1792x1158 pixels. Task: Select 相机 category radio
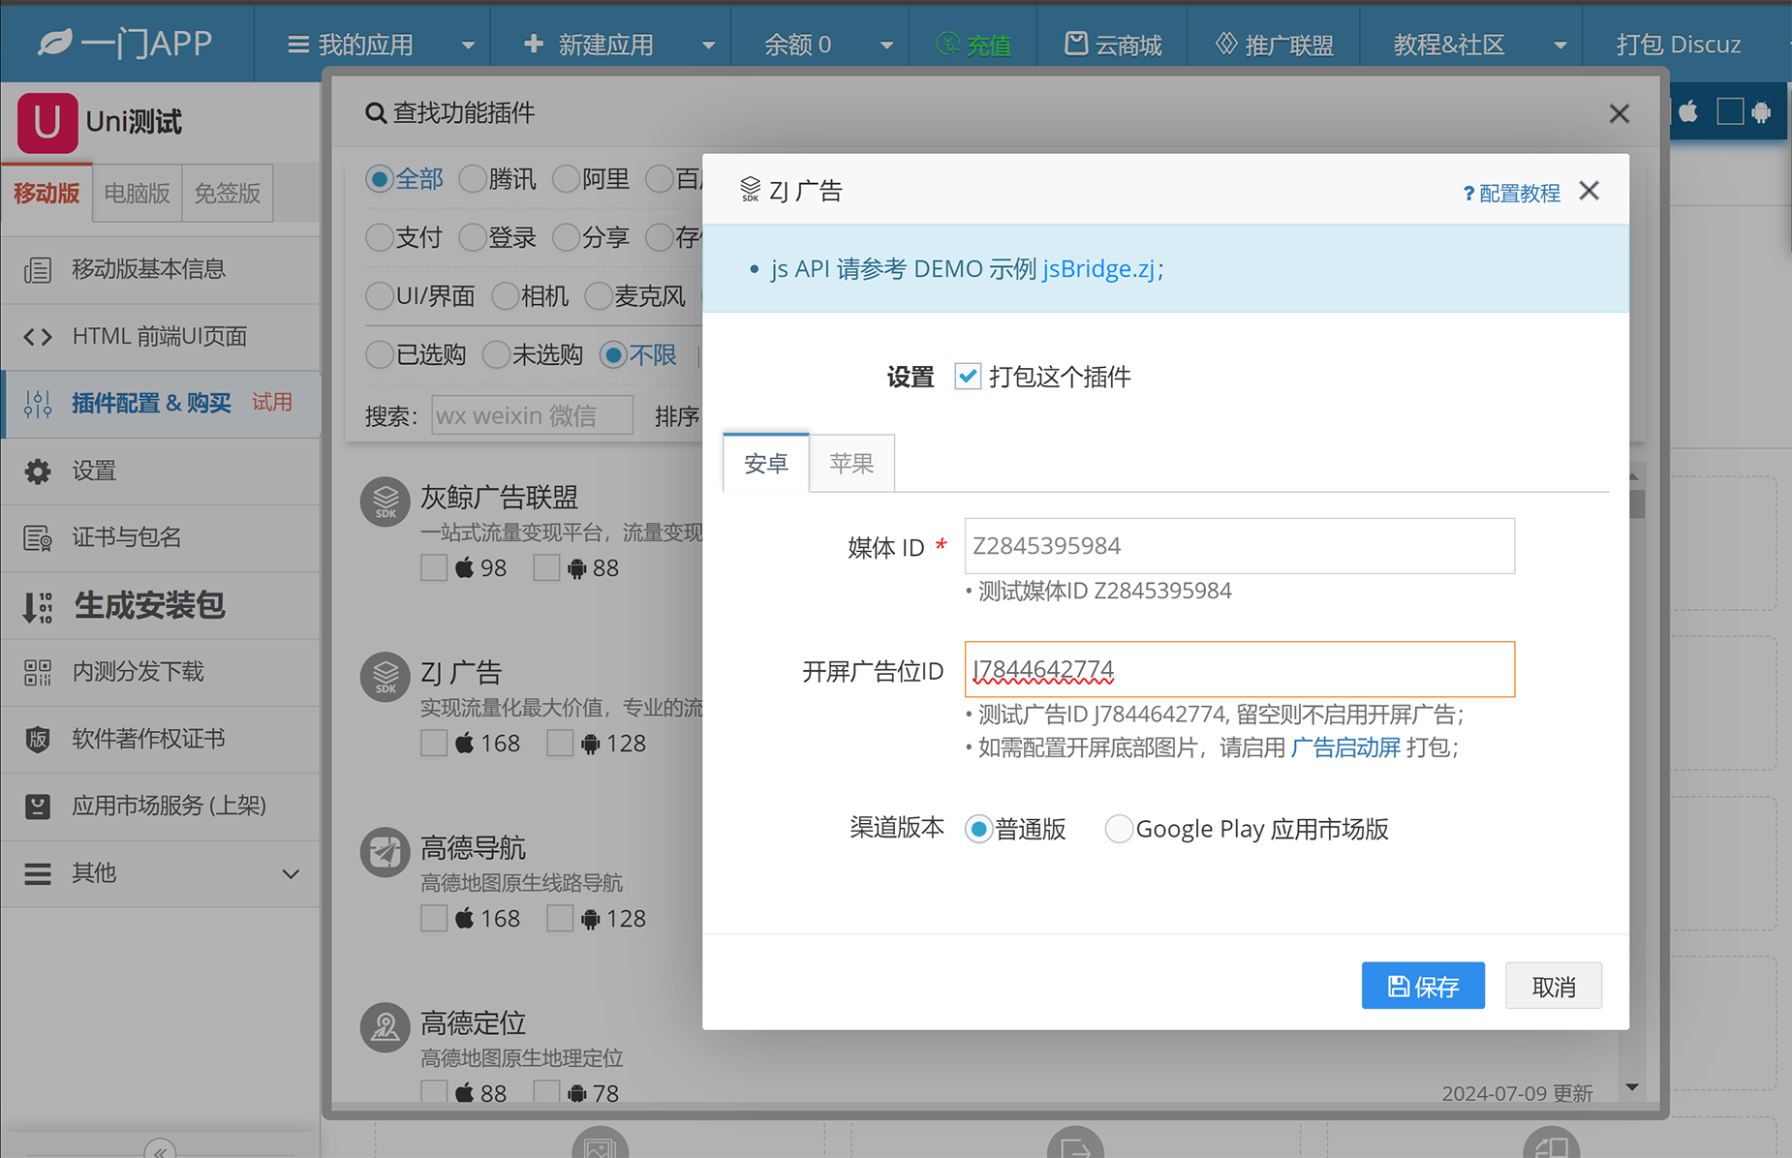(505, 296)
